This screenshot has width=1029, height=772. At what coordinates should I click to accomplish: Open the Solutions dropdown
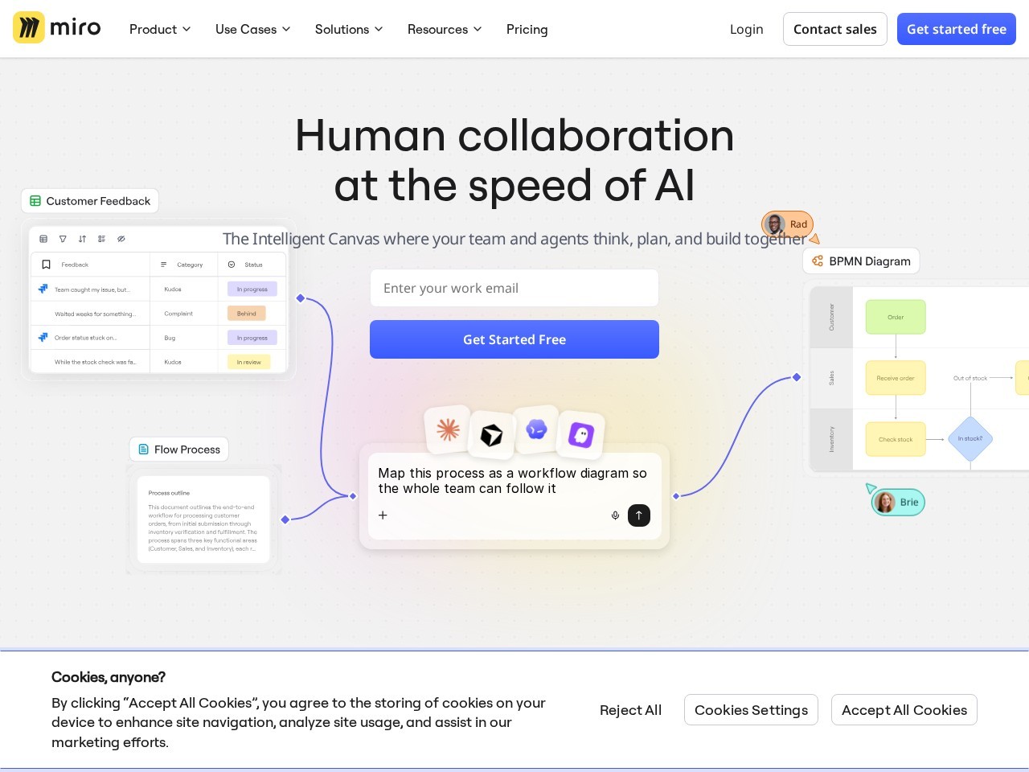349,29
